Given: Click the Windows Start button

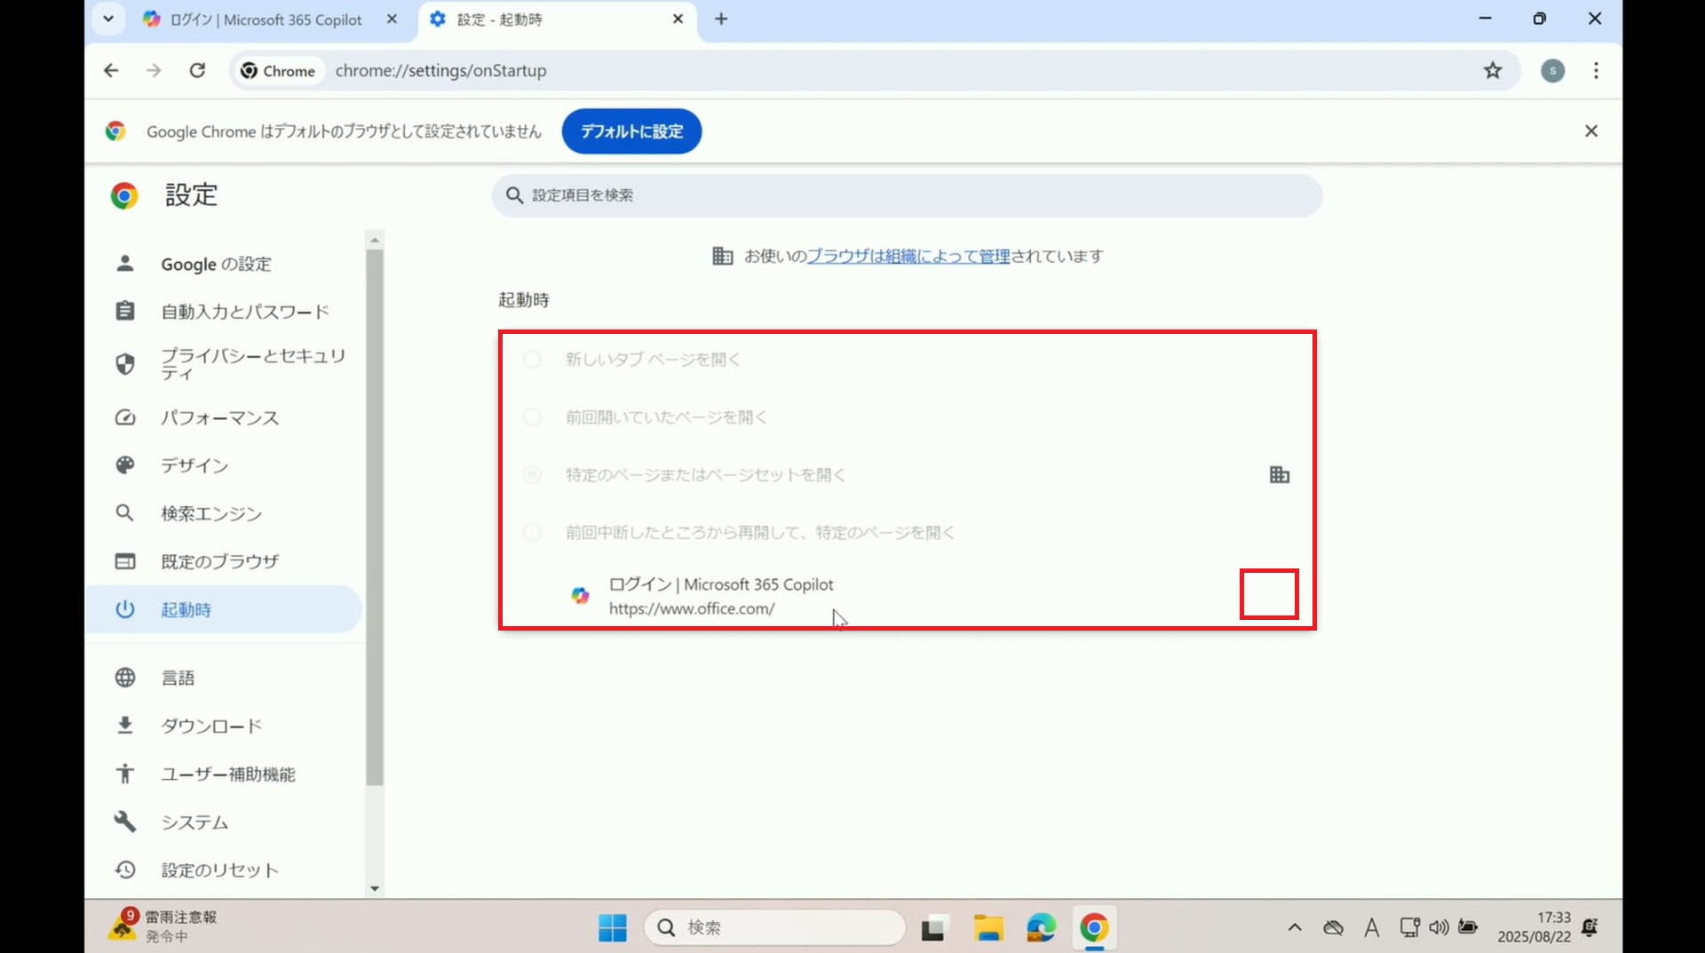Looking at the screenshot, I should tap(612, 928).
